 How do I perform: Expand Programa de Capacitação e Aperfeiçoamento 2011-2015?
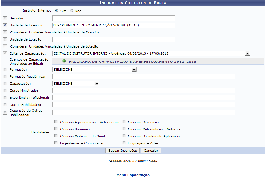(132, 62)
